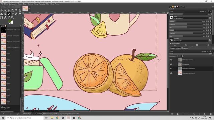Hide the 'bitmapa.png' layer

(171, 64)
